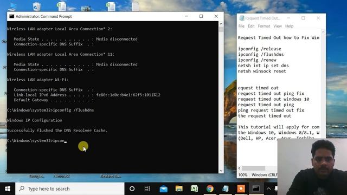Click the Notepad 100% zoom status

[243, 175]
